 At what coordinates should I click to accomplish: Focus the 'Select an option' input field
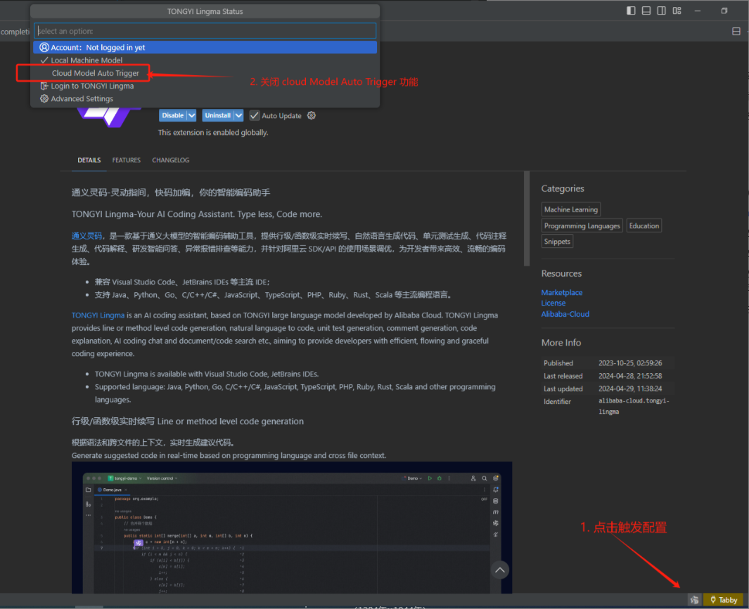pyautogui.click(x=205, y=31)
